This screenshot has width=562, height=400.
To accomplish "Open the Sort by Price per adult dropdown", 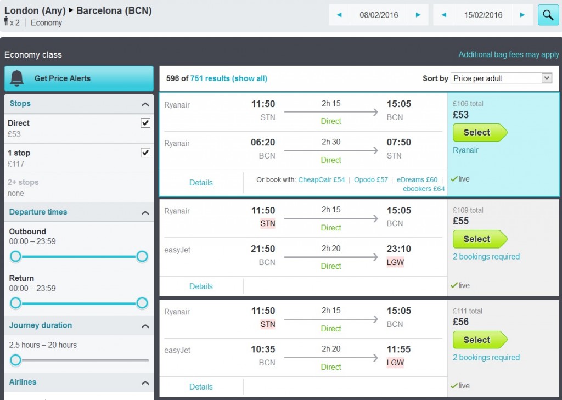I will 501,78.
